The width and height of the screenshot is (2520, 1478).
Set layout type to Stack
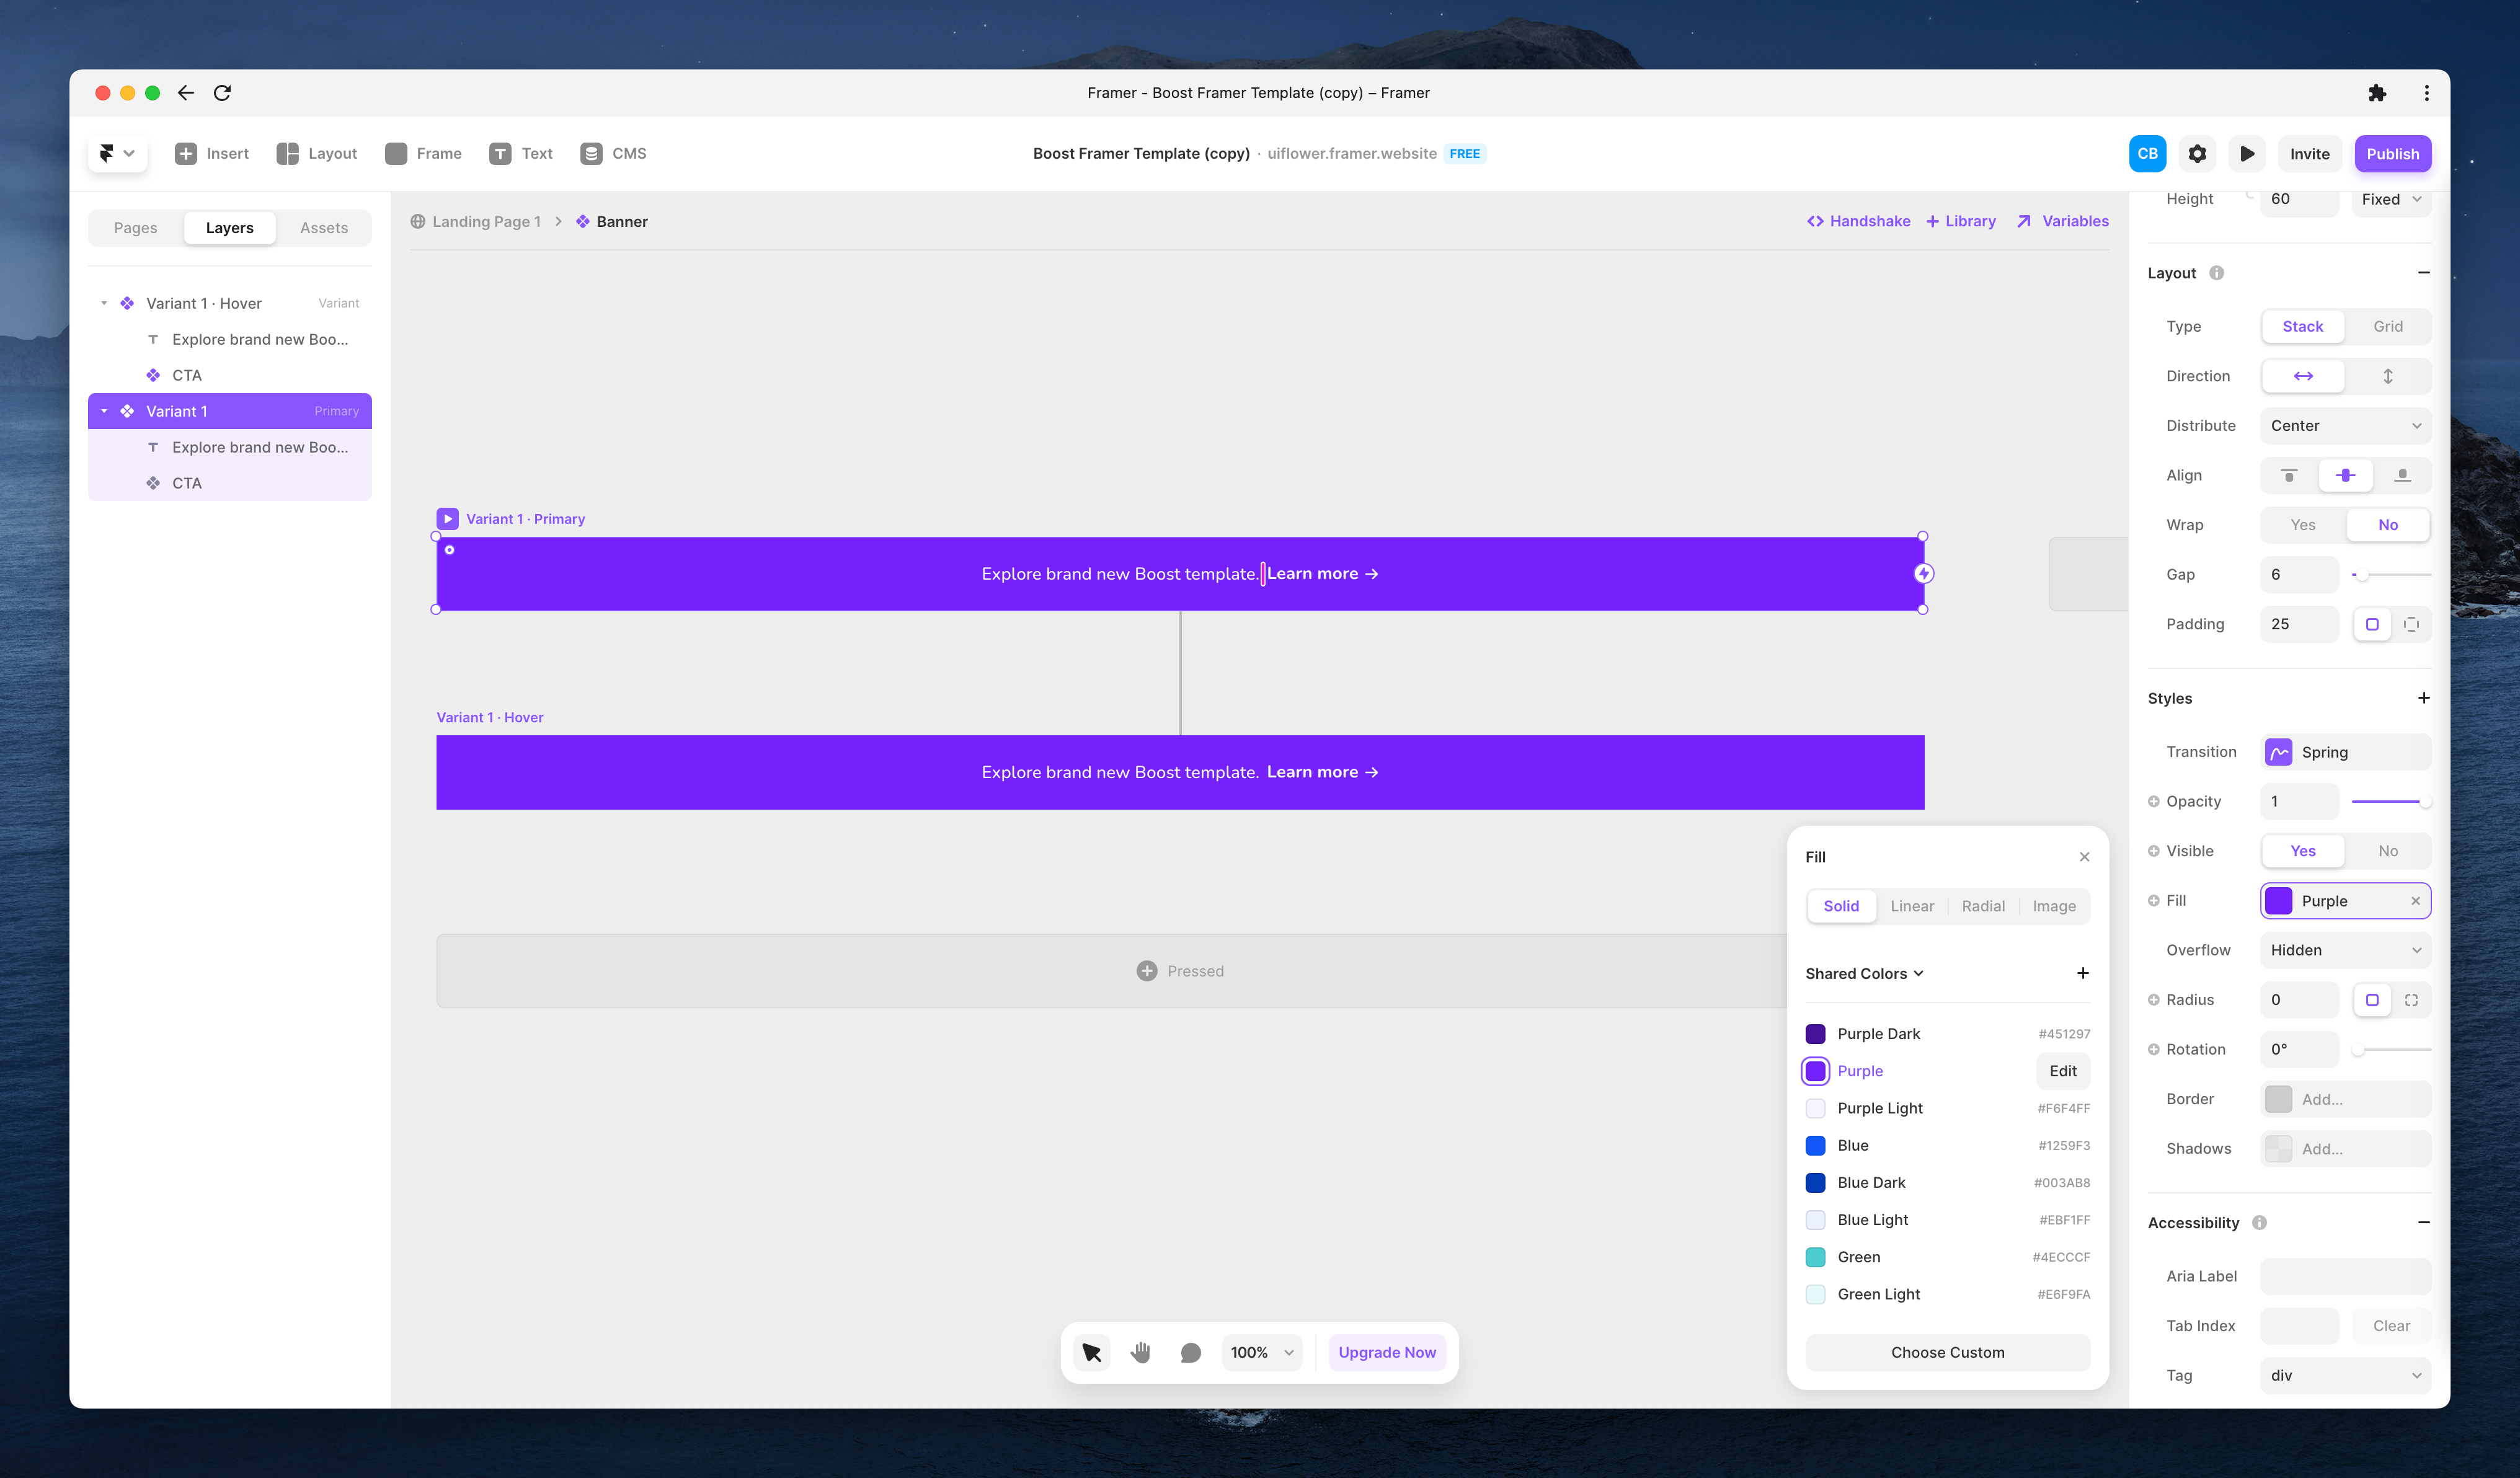pos(2302,326)
